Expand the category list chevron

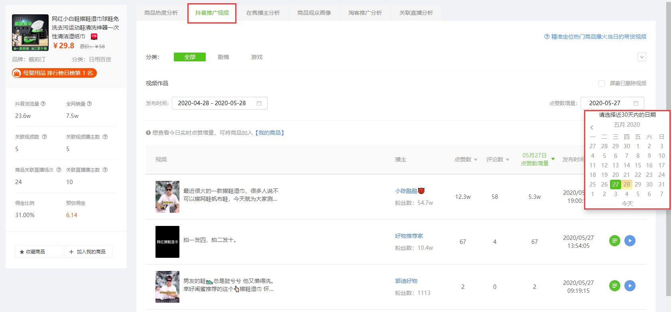pyautogui.click(x=642, y=57)
